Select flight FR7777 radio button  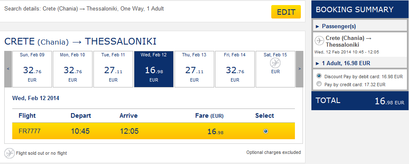tap(265, 131)
